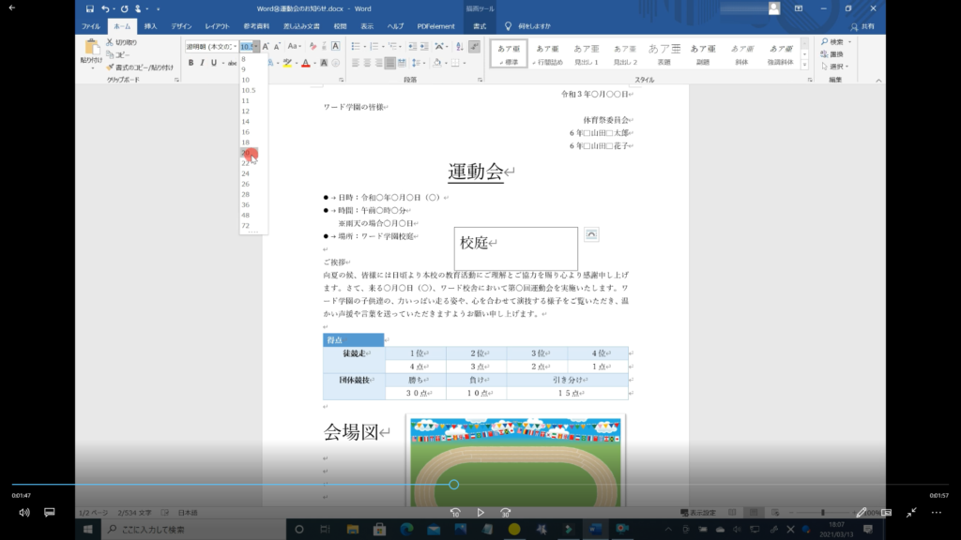
Task: Click the video player volume icon
Action: 23,513
